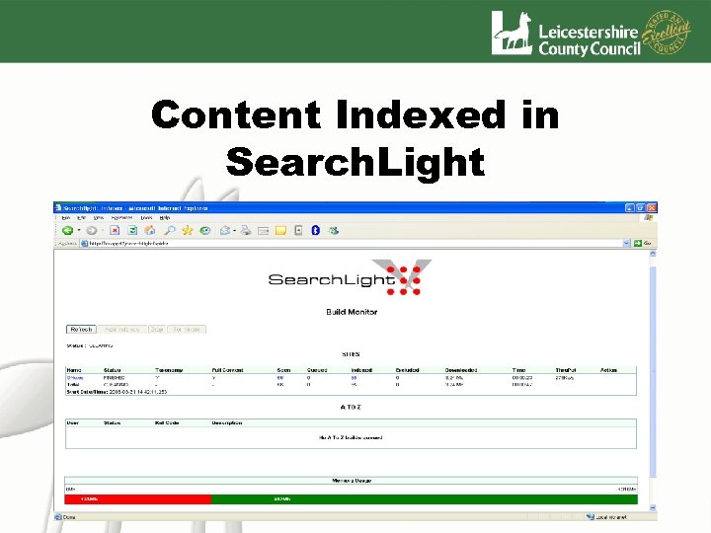
Task: Click the disabled Add Indexes button
Action: 122,330
